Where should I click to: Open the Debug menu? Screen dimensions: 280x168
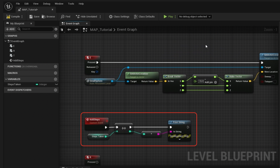pyautogui.click(x=47, y=4)
